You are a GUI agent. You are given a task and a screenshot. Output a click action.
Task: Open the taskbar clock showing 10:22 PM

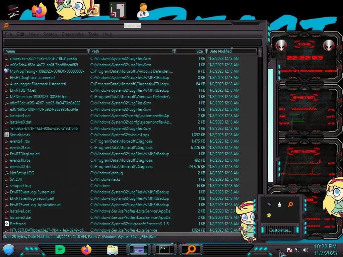325,250
